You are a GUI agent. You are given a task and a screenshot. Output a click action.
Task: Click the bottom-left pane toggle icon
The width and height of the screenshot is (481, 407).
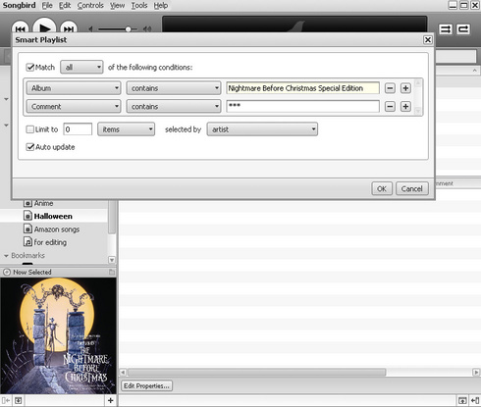click(x=6, y=400)
